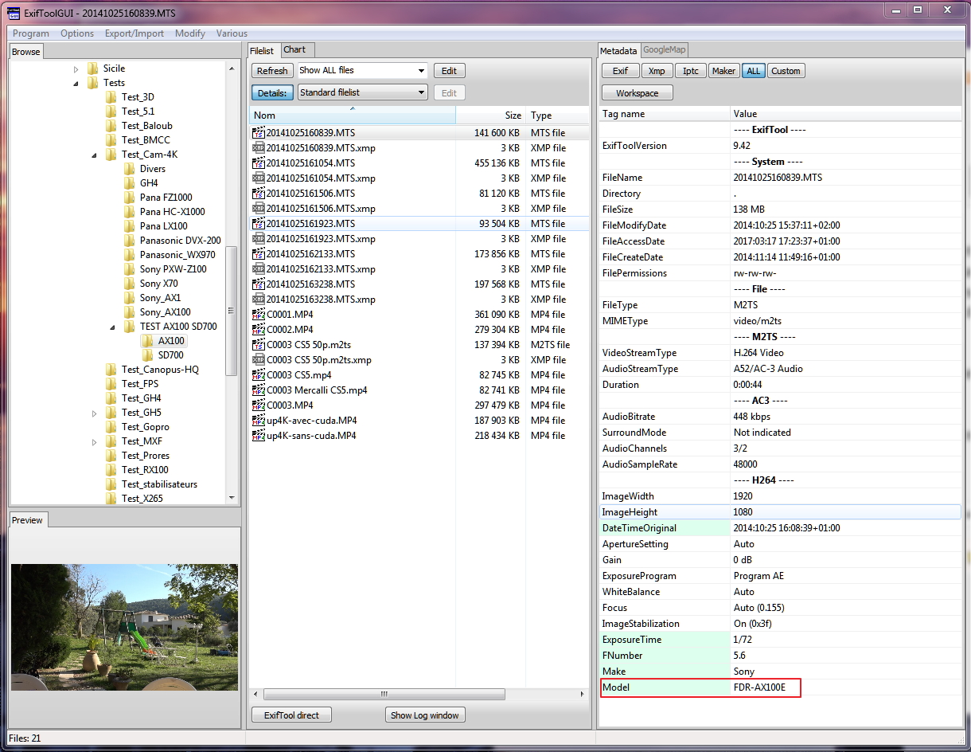Toggle the Exif metadata filter button

tap(620, 71)
